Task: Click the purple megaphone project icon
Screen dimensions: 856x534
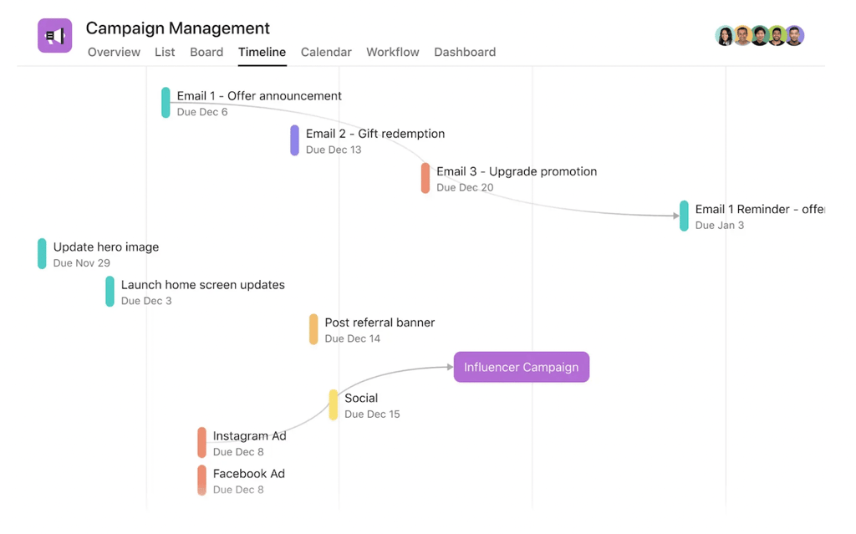Action: 54,35
